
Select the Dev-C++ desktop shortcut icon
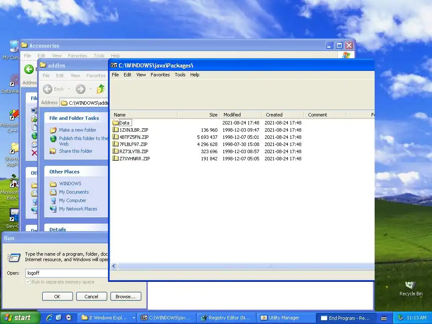[x=13, y=218]
